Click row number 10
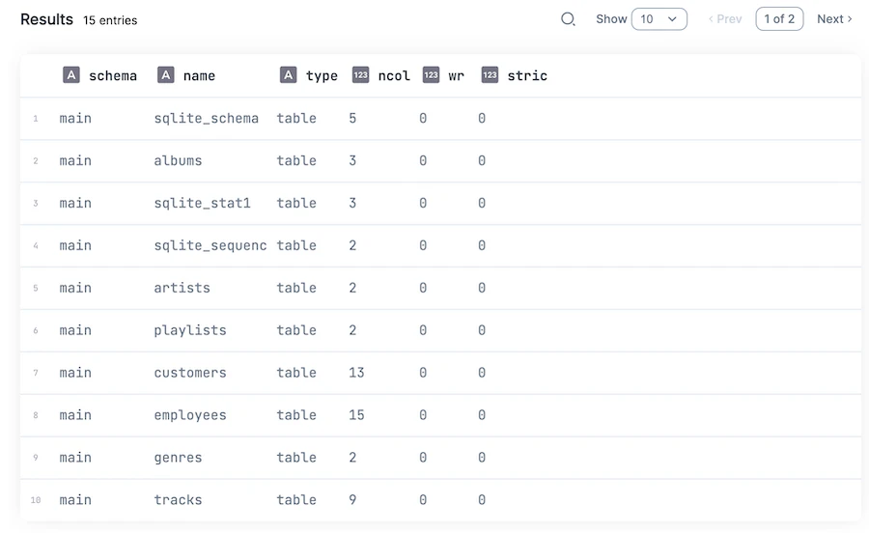The width and height of the screenshot is (869, 533). 36,500
